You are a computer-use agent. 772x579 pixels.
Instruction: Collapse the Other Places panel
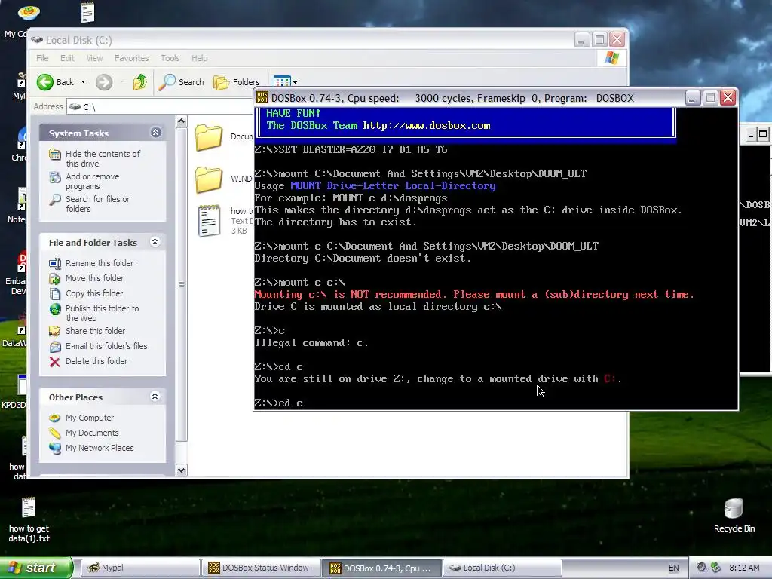pos(155,397)
